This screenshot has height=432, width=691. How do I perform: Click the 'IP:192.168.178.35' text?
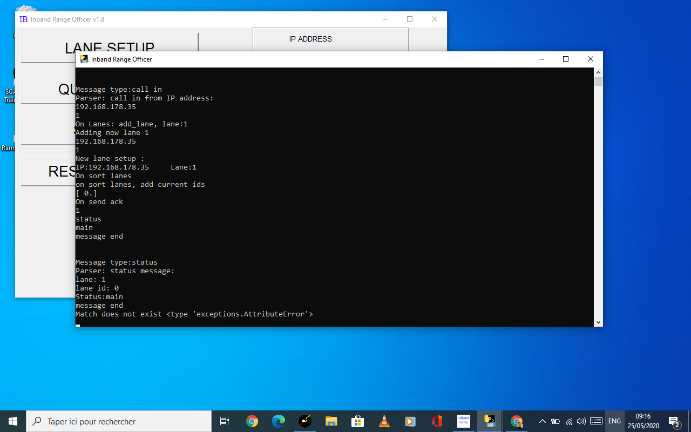click(x=112, y=167)
